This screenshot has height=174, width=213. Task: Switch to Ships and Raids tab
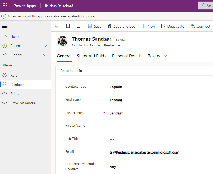pyautogui.click(x=91, y=56)
